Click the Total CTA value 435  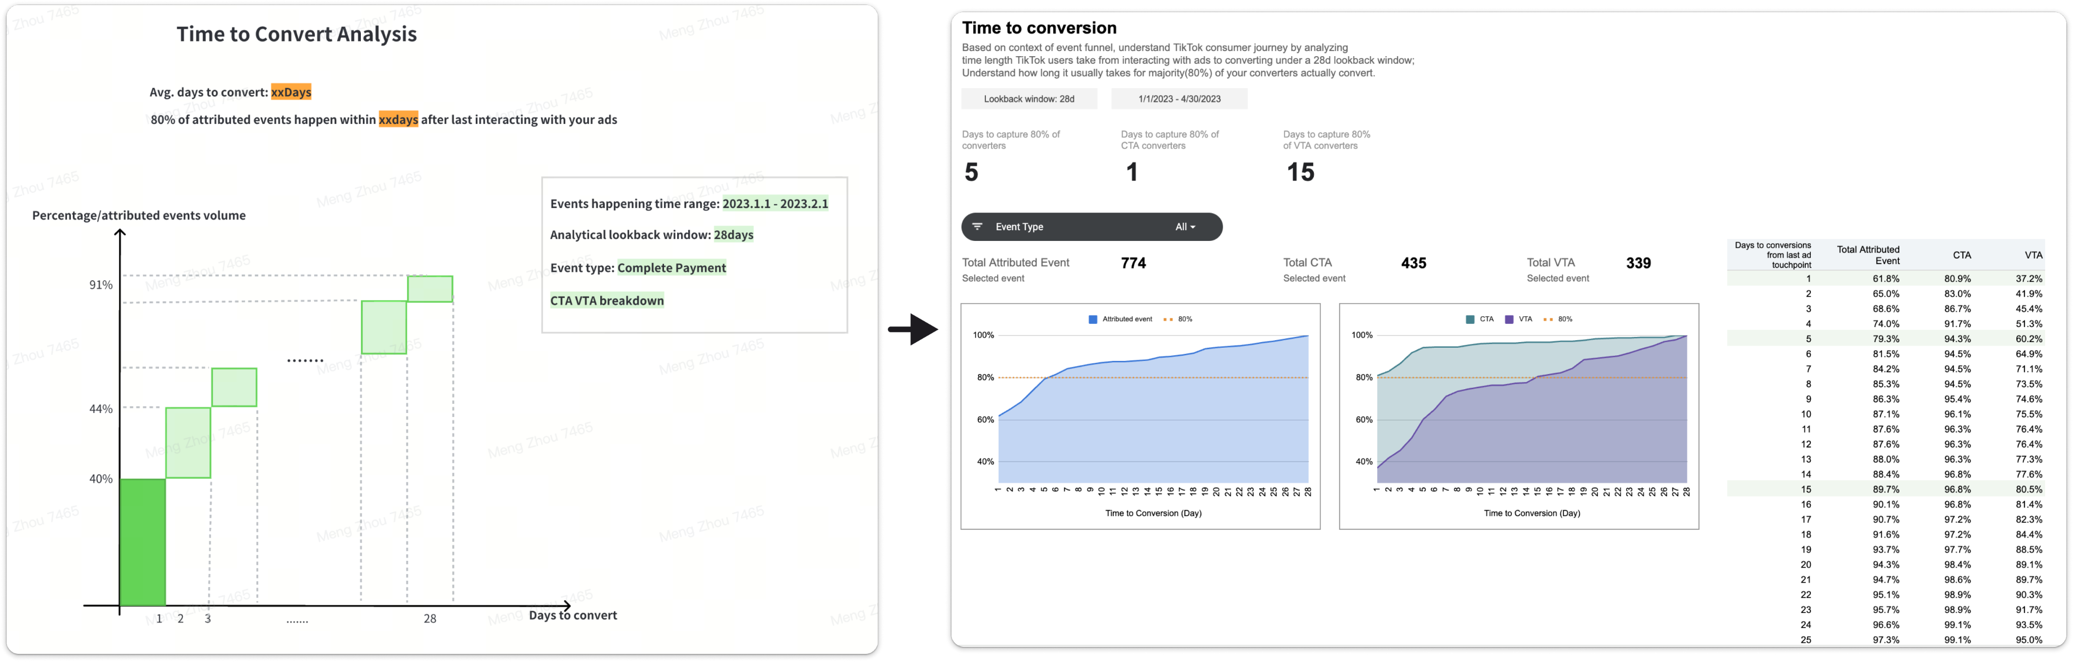[1413, 263]
